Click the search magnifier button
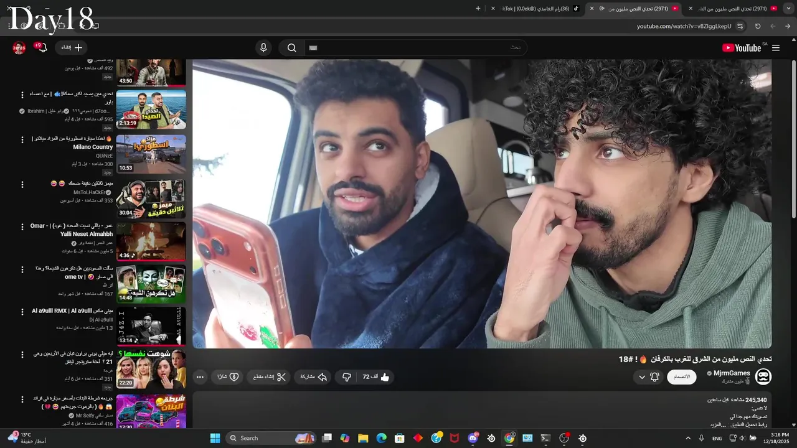 pos(291,48)
